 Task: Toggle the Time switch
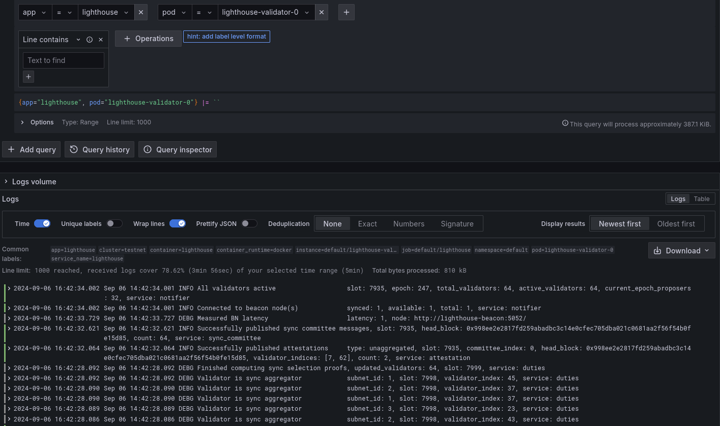42,224
